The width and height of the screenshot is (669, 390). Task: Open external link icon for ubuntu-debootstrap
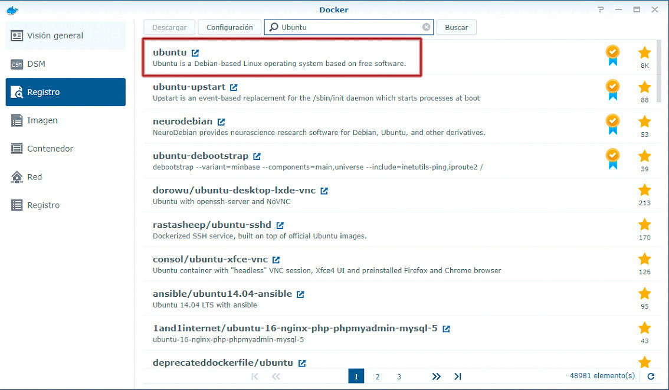pos(257,156)
